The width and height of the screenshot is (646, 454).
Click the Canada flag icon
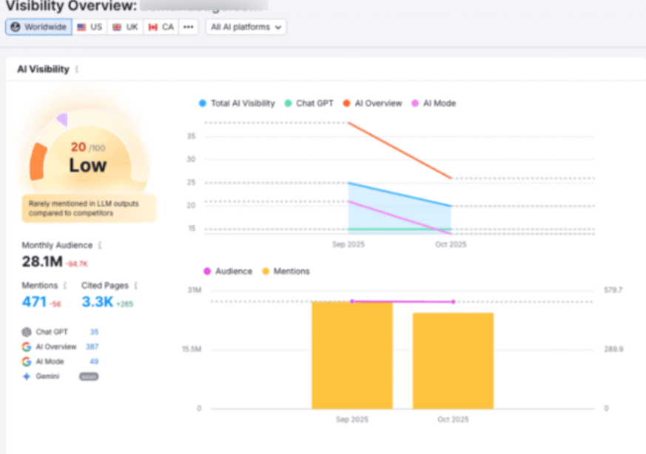[x=153, y=27]
